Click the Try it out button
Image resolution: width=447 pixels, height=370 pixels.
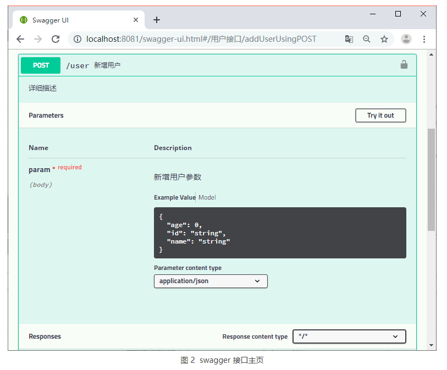pos(380,115)
